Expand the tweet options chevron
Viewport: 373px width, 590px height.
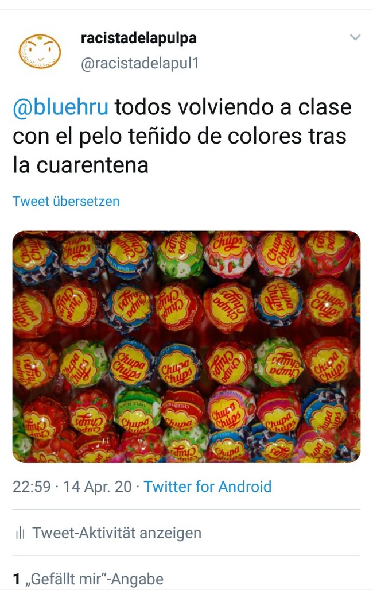click(x=355, y=37)
